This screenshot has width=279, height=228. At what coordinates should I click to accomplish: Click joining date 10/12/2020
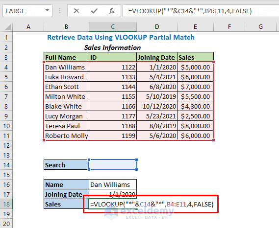pos(157,106)
